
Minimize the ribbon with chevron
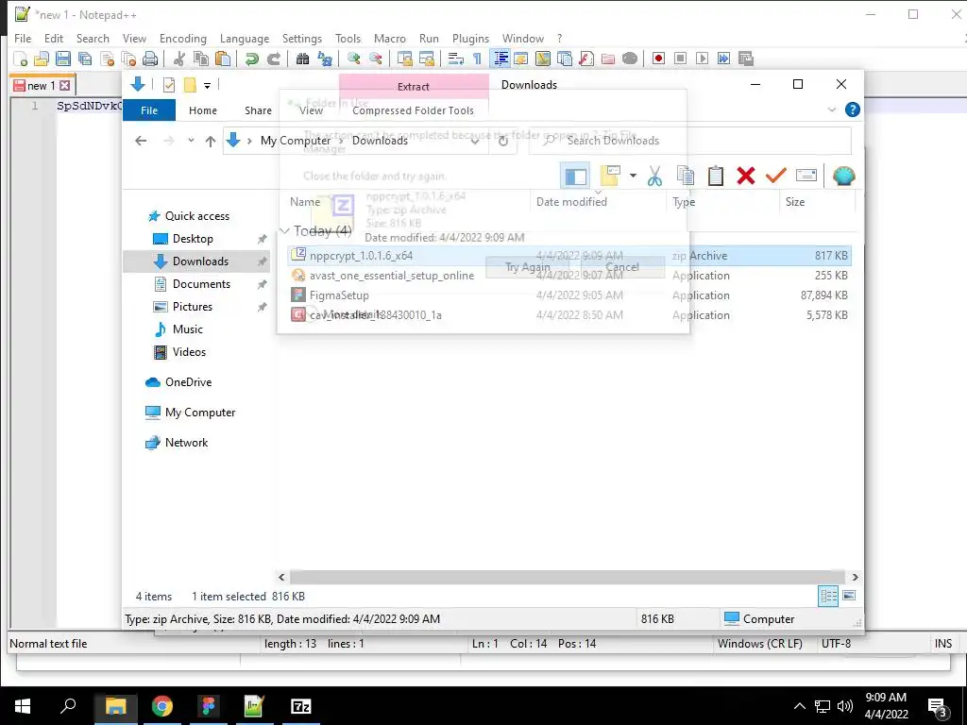(x=832, y=110)
